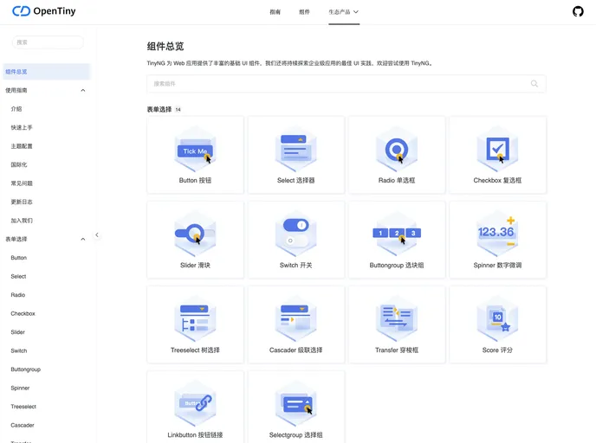Switch to the 组件 nav tab
This screenshot has height=443, width=596.
304,12
